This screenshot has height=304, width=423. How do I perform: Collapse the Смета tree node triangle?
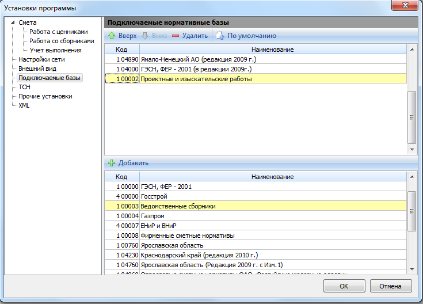13,22
